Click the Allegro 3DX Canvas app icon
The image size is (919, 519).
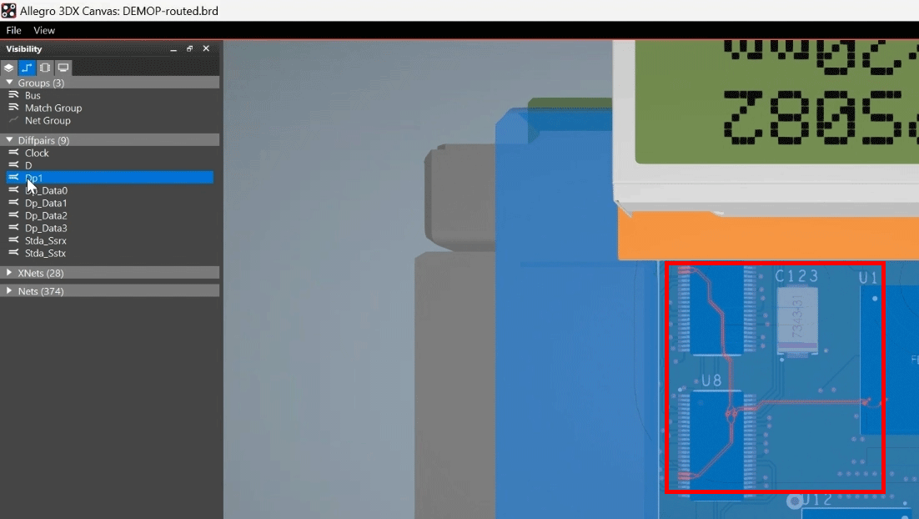(9, 11)
